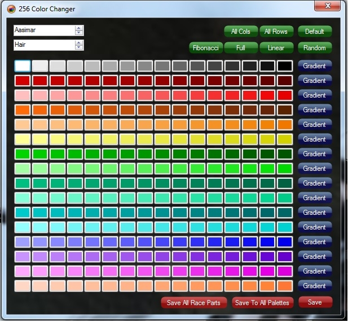Click the down arrow on Aasimar selector
The image size is (348, 322).
point(79,33)
